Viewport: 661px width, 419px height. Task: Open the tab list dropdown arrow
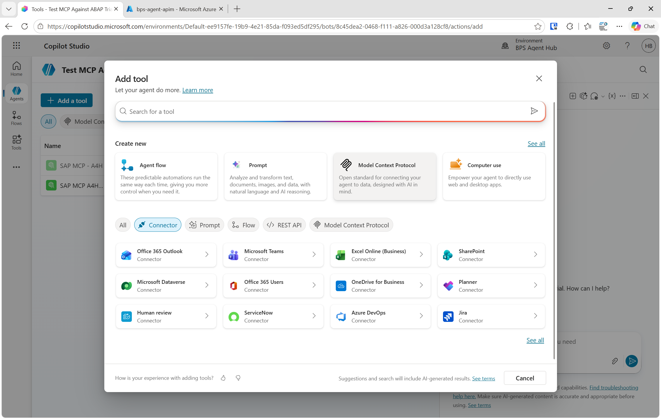[x=9, y=9]
